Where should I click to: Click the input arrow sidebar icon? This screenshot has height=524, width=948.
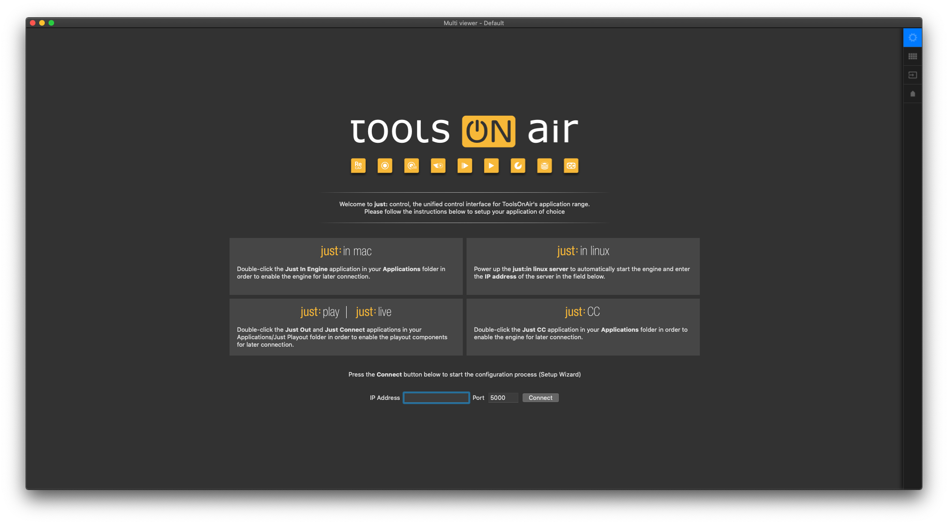(x=913, y=75)
